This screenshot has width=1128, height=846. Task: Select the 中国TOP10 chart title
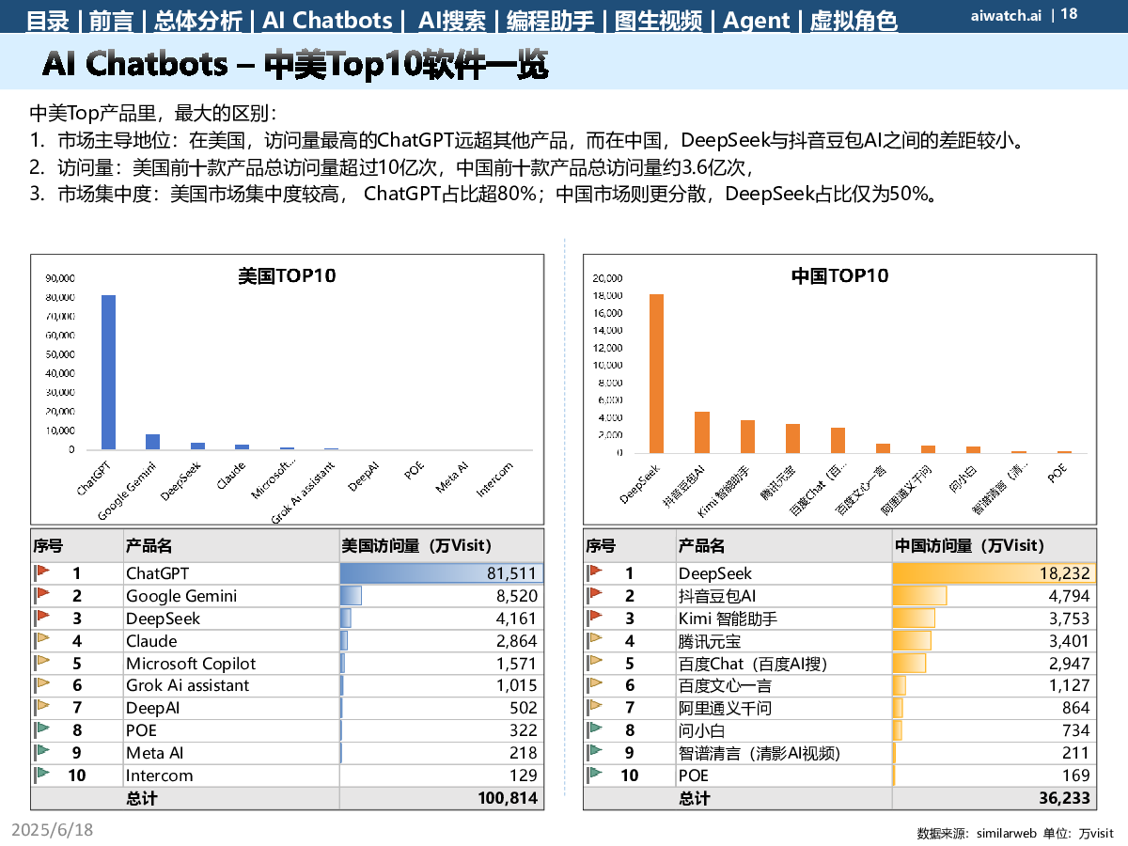(x=839, y=276)
